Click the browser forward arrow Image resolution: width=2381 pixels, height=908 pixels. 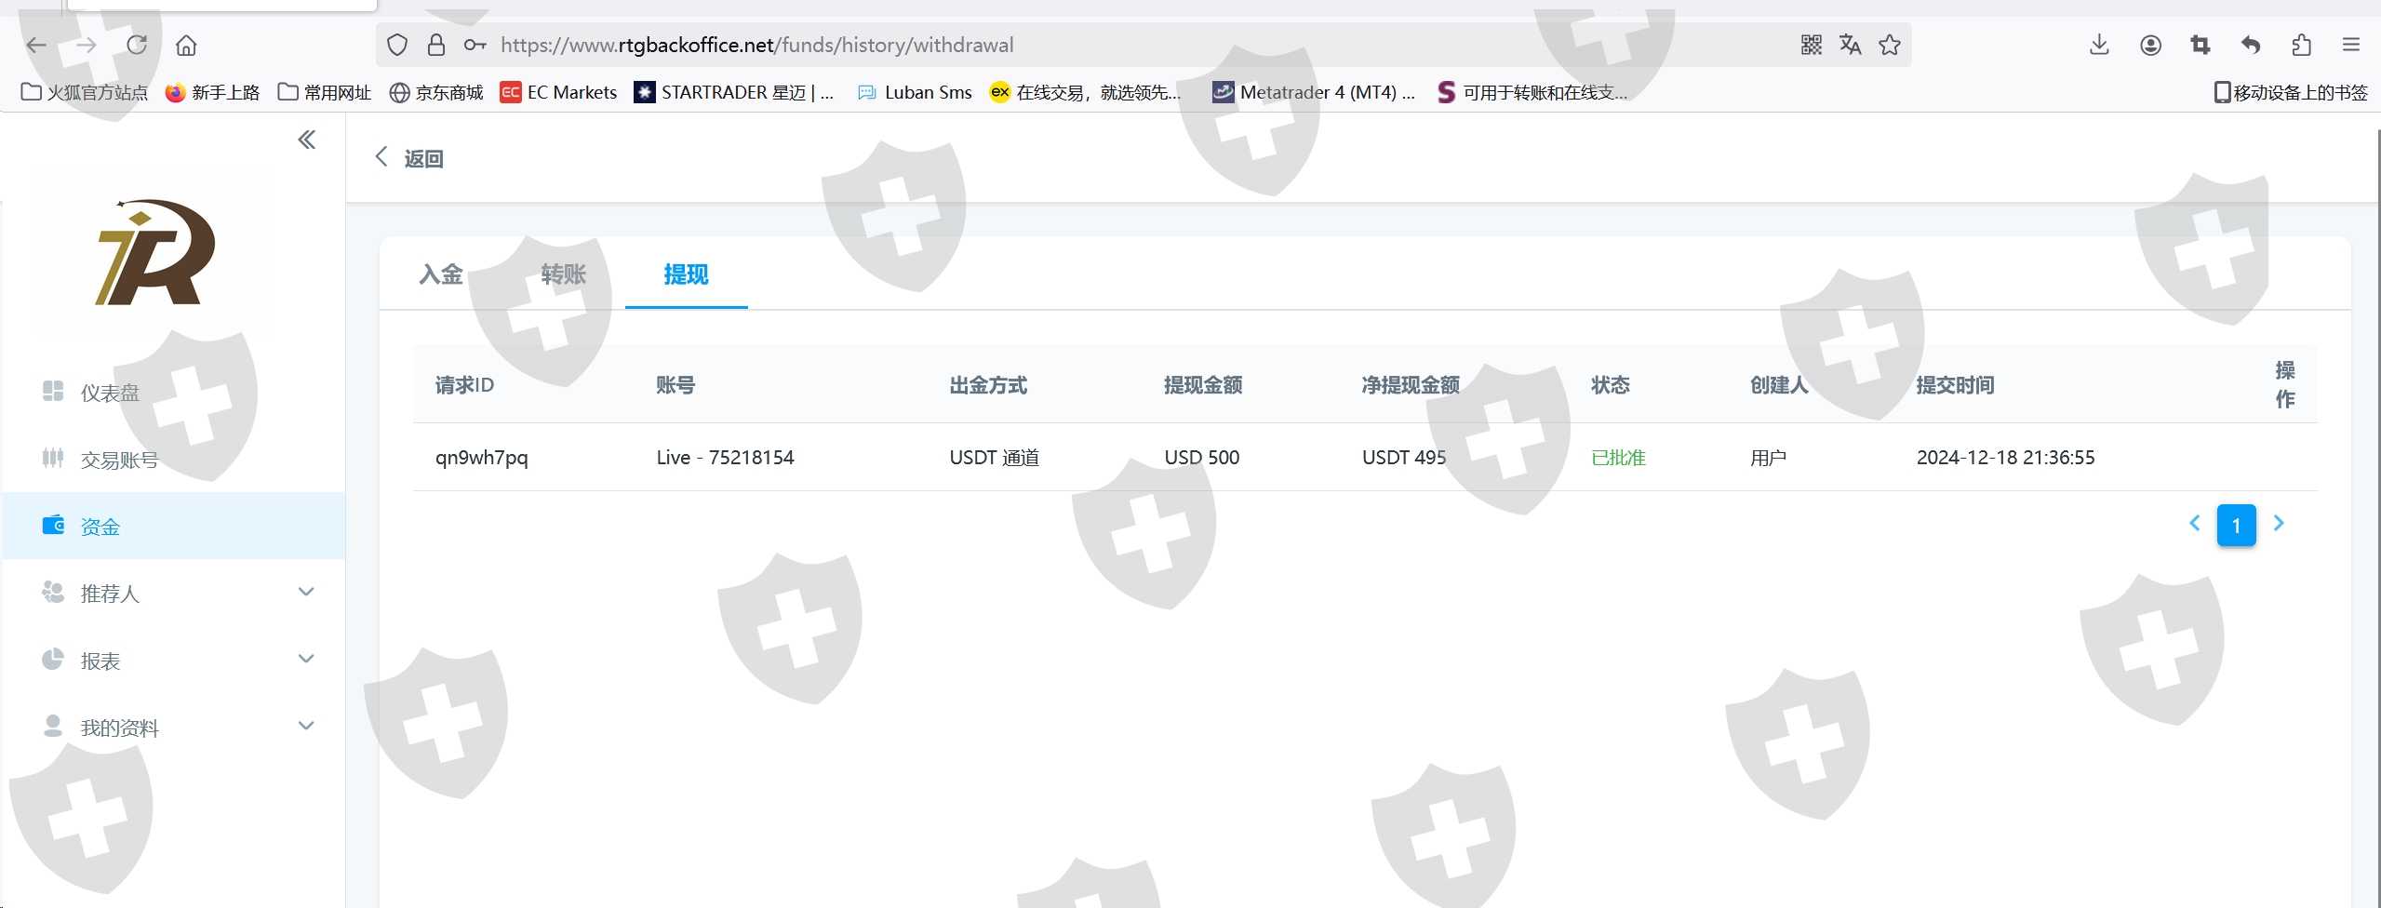point(87,45)
